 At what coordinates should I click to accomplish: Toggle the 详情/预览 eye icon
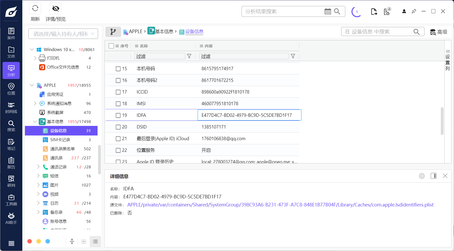(56, 9)
